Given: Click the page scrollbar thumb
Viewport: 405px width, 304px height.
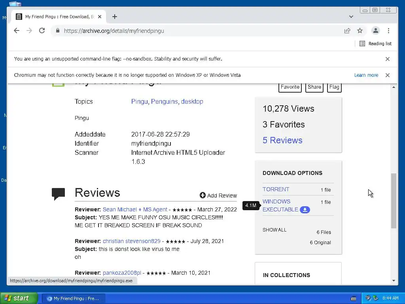Looking at the screenshot, I should 394,201.
